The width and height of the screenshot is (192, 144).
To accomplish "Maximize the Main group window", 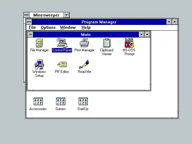I will [147, 34].
